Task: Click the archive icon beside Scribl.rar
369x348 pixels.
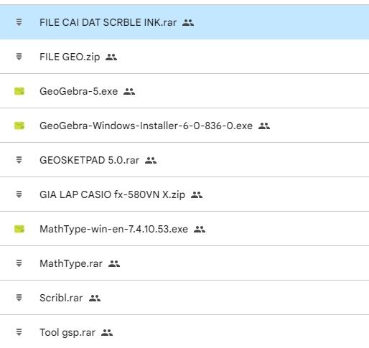Action: pos(19,298)
